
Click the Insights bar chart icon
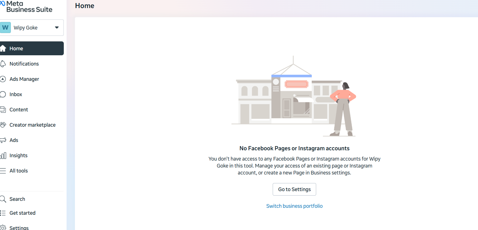3,156
